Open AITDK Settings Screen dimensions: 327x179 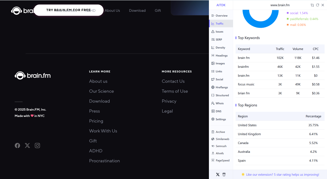[x=221, y=119]
